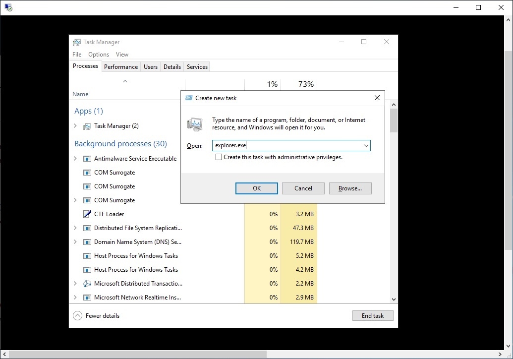Viewport: 513px width, 359px height.
Task: Click the Microsoft Distributed Transaction icon
Action: click(87, 284)
